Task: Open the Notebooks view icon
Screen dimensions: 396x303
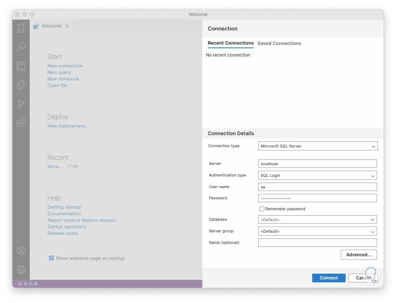Action: click(x=21, y=66)
